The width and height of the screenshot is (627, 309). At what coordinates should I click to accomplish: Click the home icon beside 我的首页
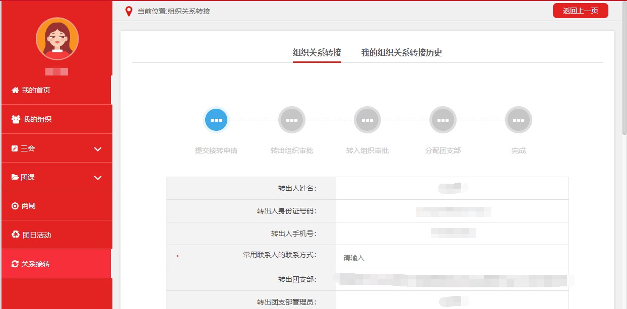[15, 90]
